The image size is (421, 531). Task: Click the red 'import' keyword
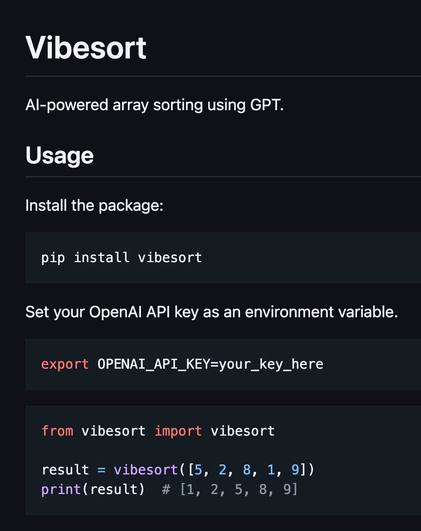178,431
